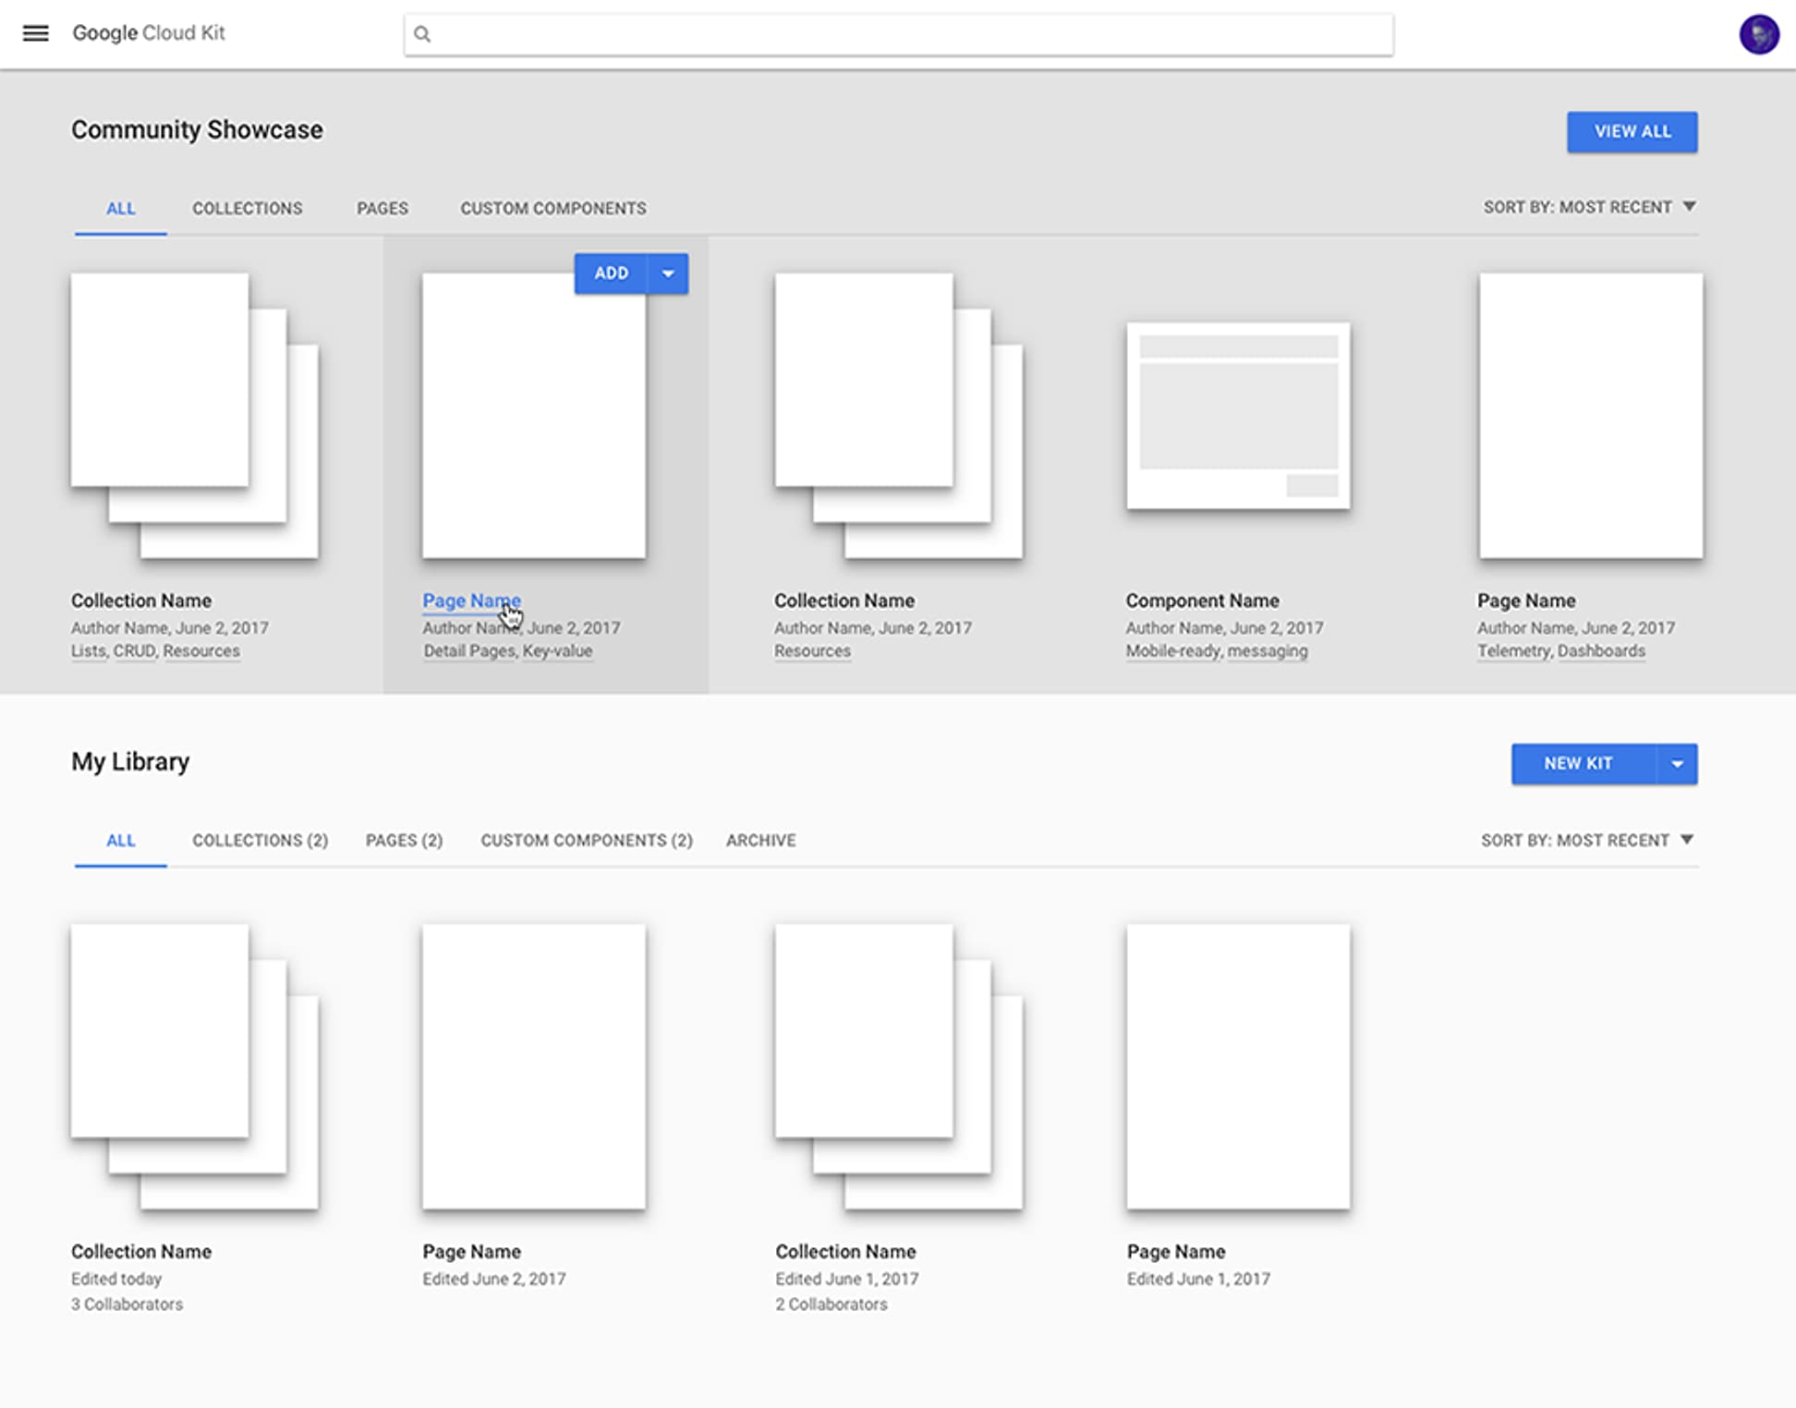
Task: Open library page thumbnail edited June 2
Action: pyautogui.click(x=534, y=1066)
